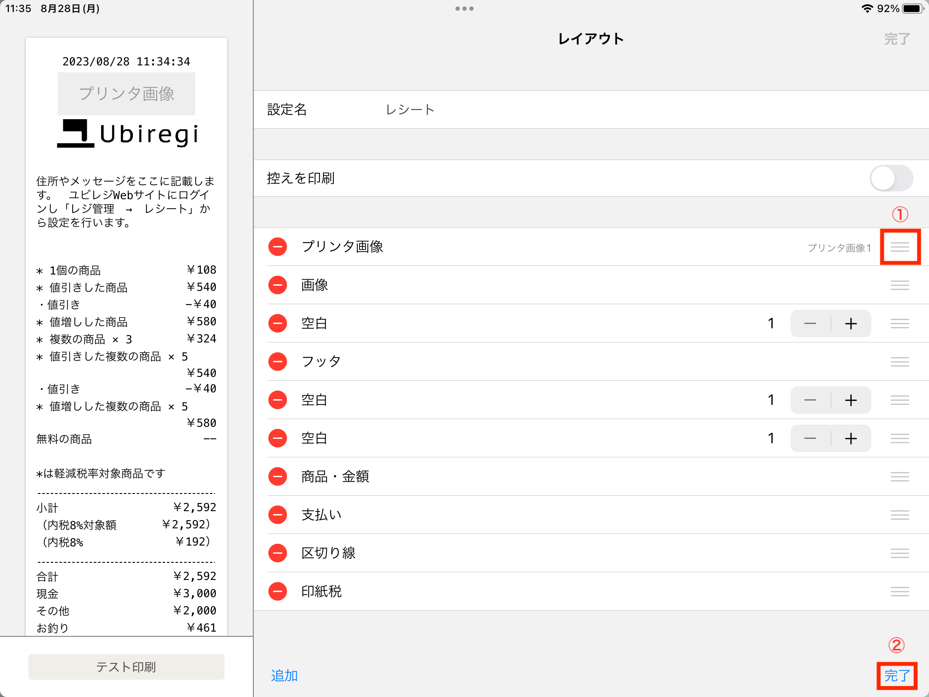
Task: Delete the 印紙税 row via red icon
Action: pos(278,592)
